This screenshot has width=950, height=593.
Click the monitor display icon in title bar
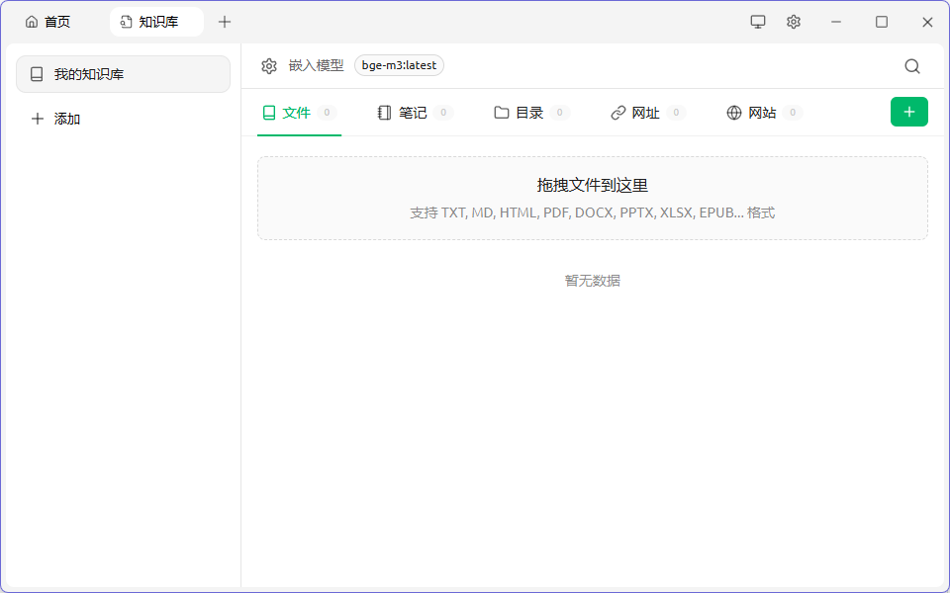click(758, 22)
